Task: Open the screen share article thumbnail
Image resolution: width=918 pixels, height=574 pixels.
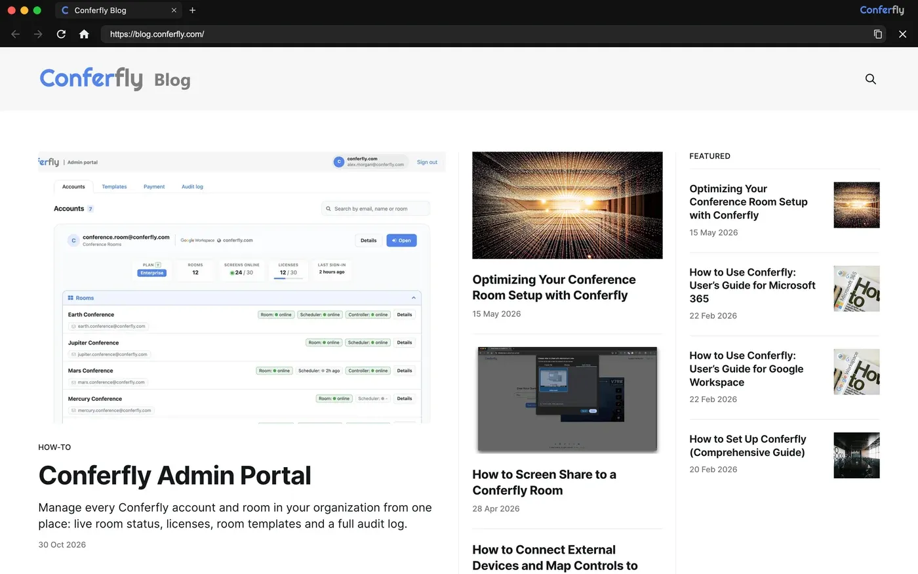Action: point(567,400)
